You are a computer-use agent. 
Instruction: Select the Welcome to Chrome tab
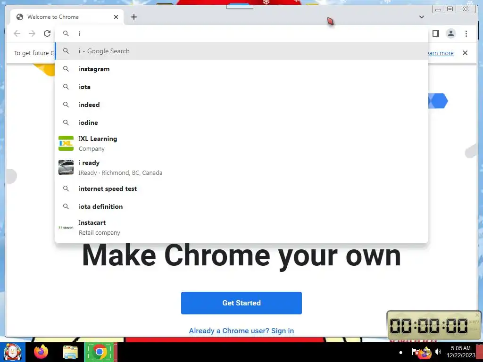pos(67,17)
